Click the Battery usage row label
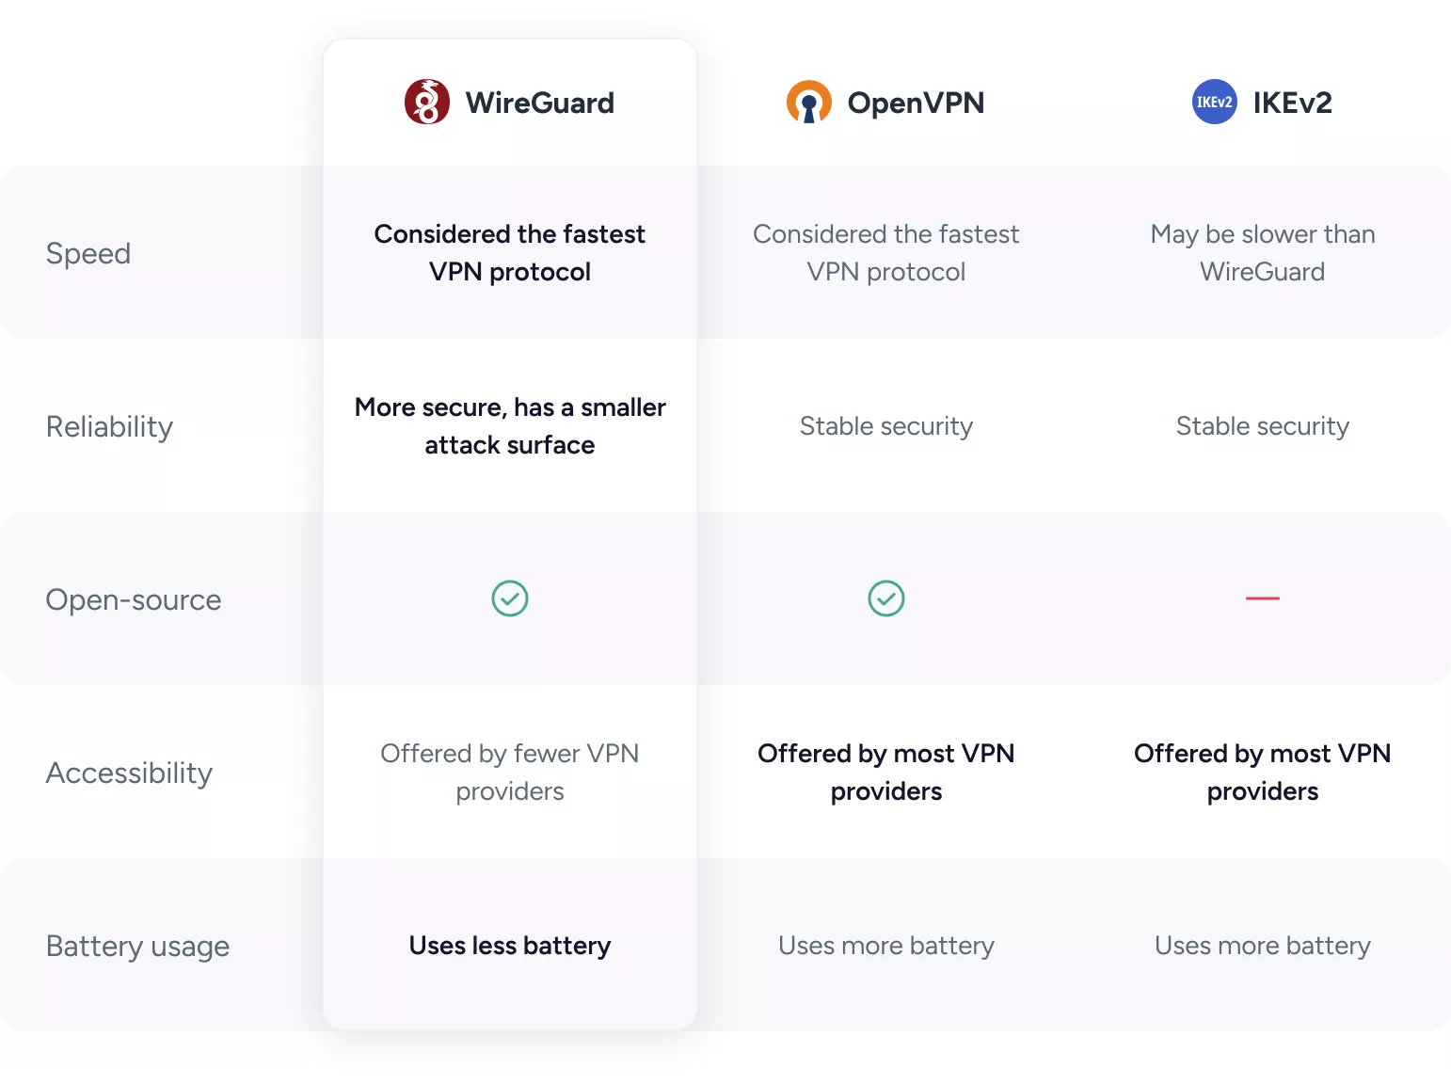Viewport: 1451px width, 1084px height. (137, 946)
